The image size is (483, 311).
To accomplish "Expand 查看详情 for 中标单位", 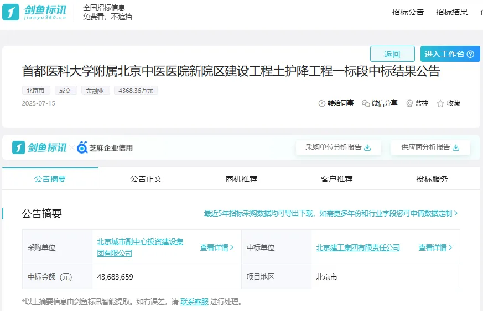I will coord(435,247).
